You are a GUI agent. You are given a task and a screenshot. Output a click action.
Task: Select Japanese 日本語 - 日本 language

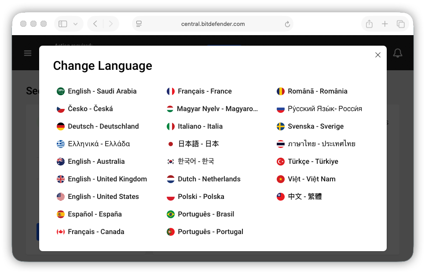193,144
